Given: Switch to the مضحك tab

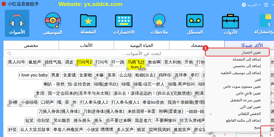Looking at the screenshot, I should (197, 45).
